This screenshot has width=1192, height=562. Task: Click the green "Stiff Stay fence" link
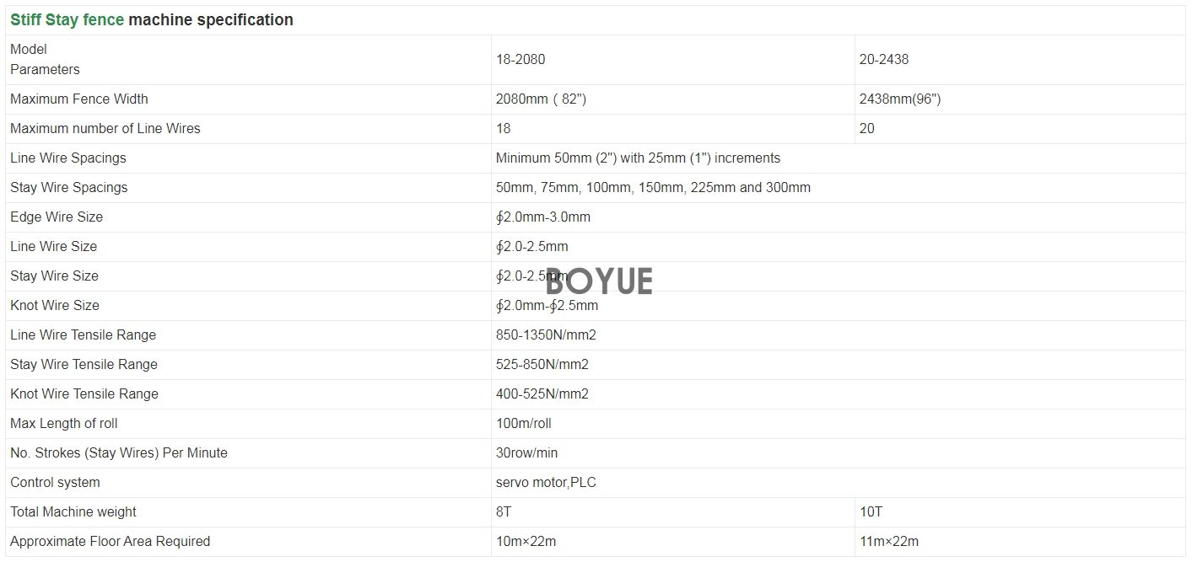[x=67, y=20]
